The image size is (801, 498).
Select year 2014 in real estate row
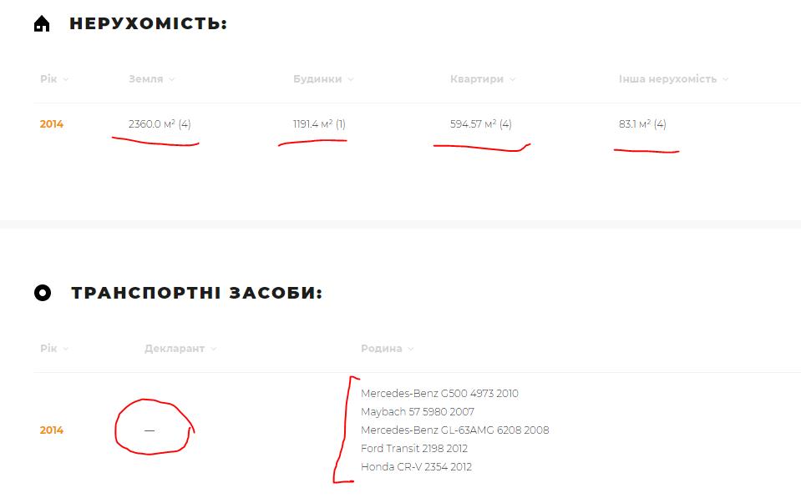[52, 124]
